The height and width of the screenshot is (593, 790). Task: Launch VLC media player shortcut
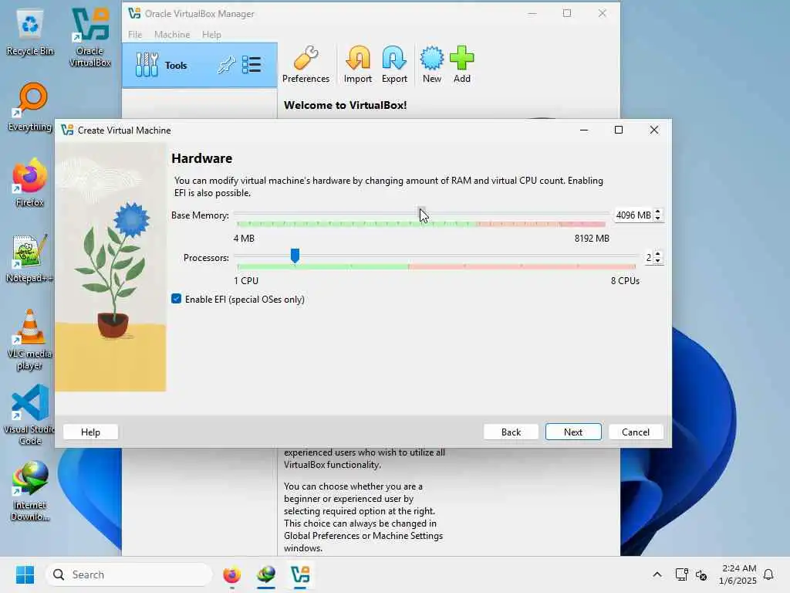coord(30,339)
